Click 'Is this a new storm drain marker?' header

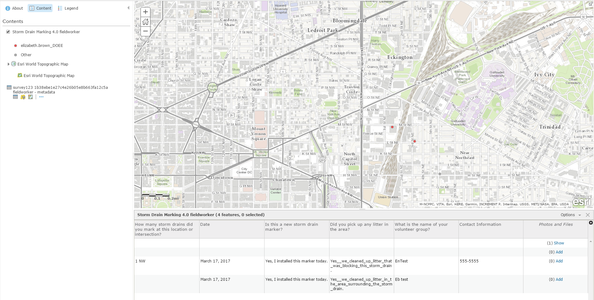coord(297,229)
